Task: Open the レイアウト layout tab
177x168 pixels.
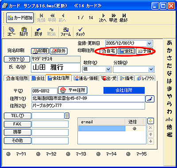Action: [x=145, y=78]
